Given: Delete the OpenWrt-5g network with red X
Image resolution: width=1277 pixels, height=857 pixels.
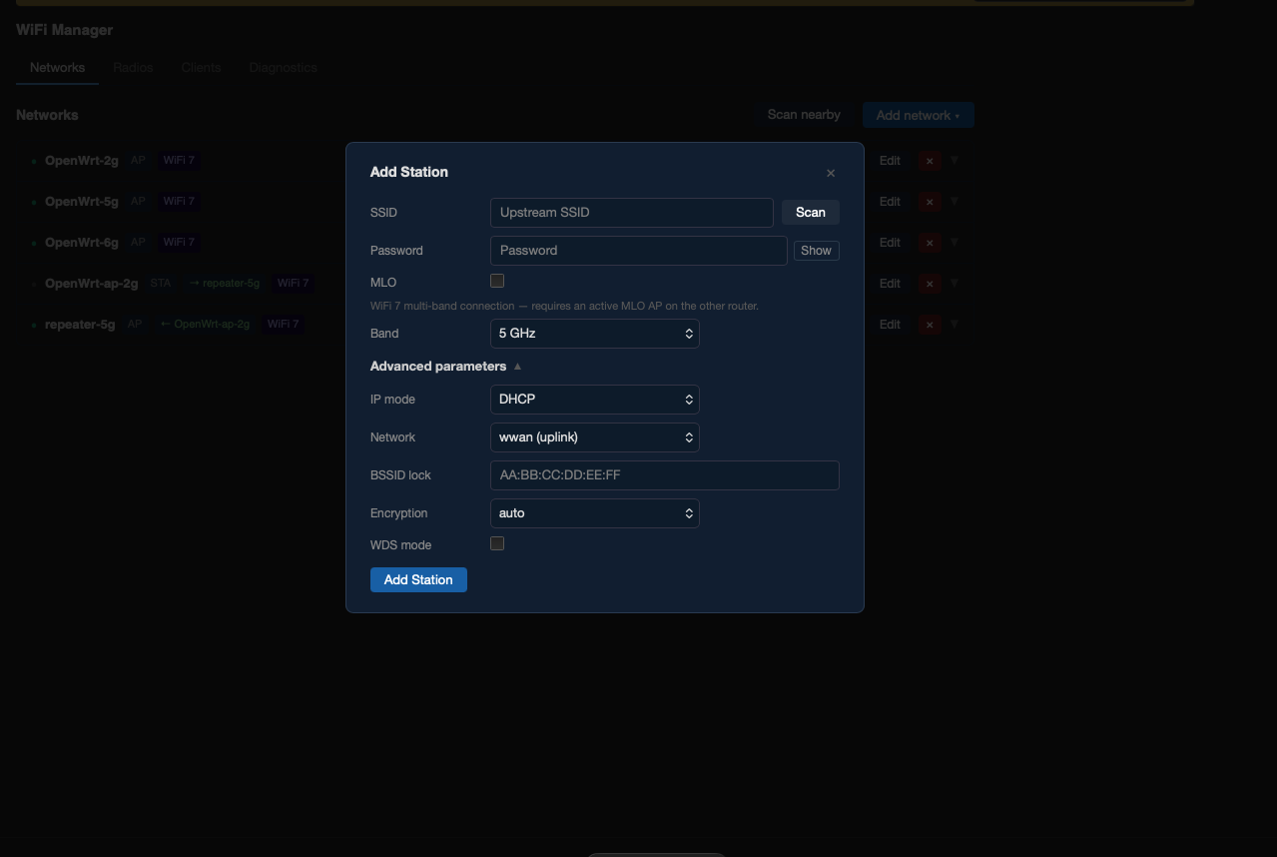Looking at the screenshot, I should (x=930, y=202).
